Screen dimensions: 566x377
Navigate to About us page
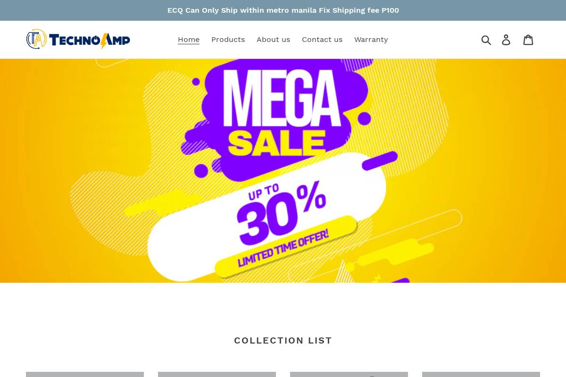coord(274,40)
